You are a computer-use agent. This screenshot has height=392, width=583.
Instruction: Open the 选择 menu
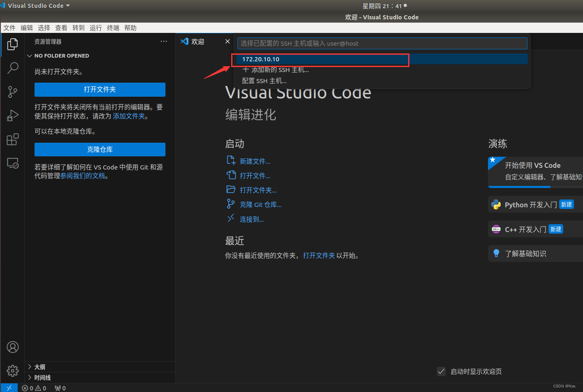44,28
